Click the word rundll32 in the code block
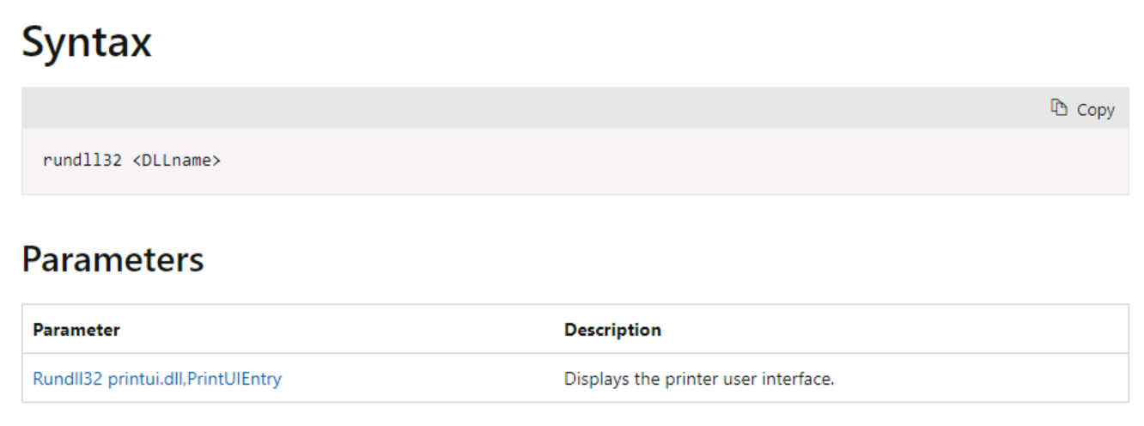The width and height of the screenshot is (1144, 426). pos(82,160)
